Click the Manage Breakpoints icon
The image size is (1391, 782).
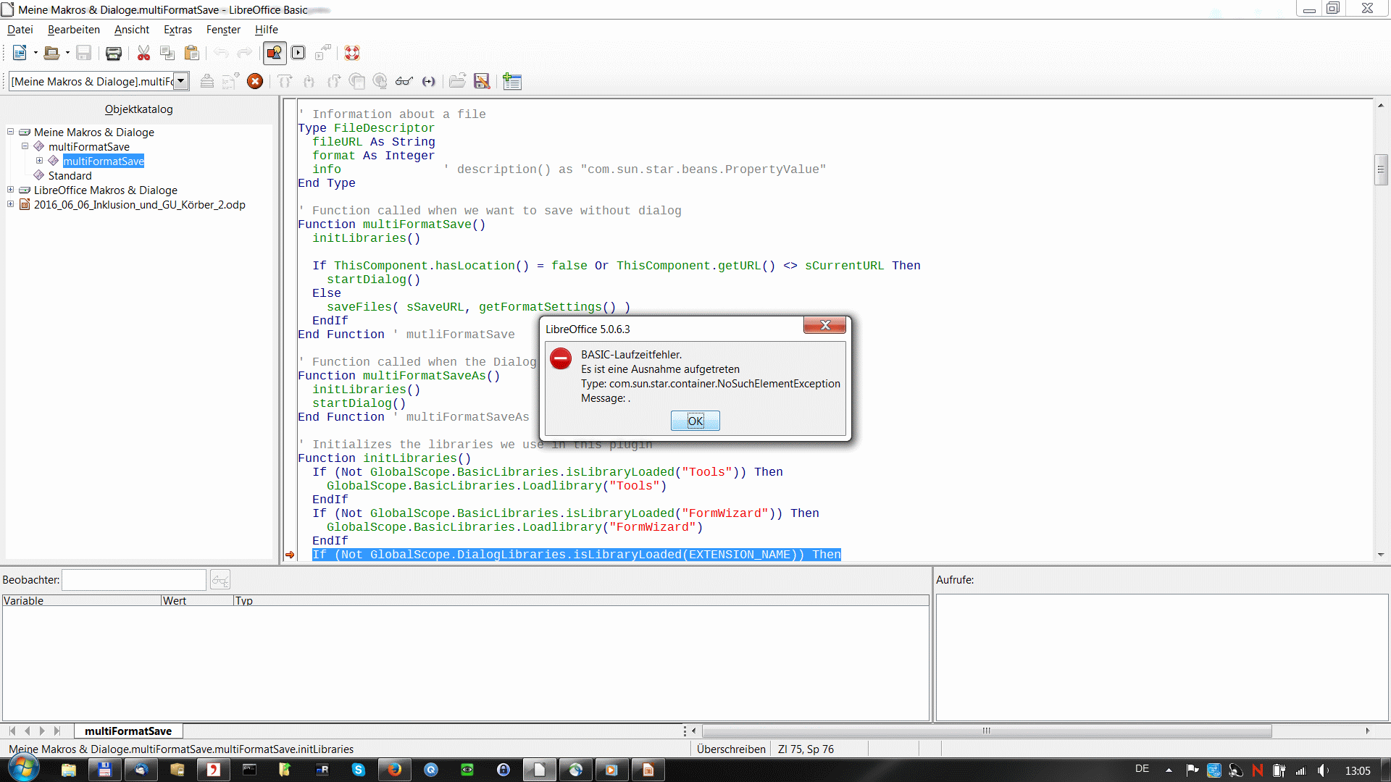coord(380,81)
